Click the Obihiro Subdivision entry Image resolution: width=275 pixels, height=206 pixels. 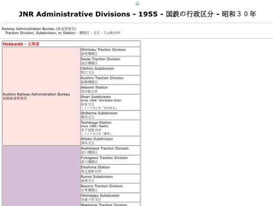[110, 70]
